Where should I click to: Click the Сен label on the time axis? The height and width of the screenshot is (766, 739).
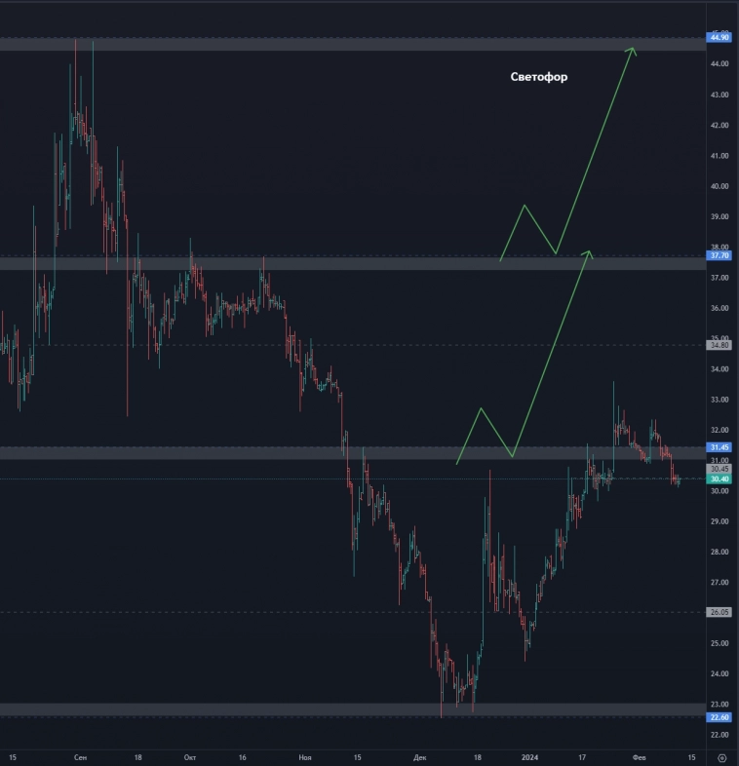(80, 756)
